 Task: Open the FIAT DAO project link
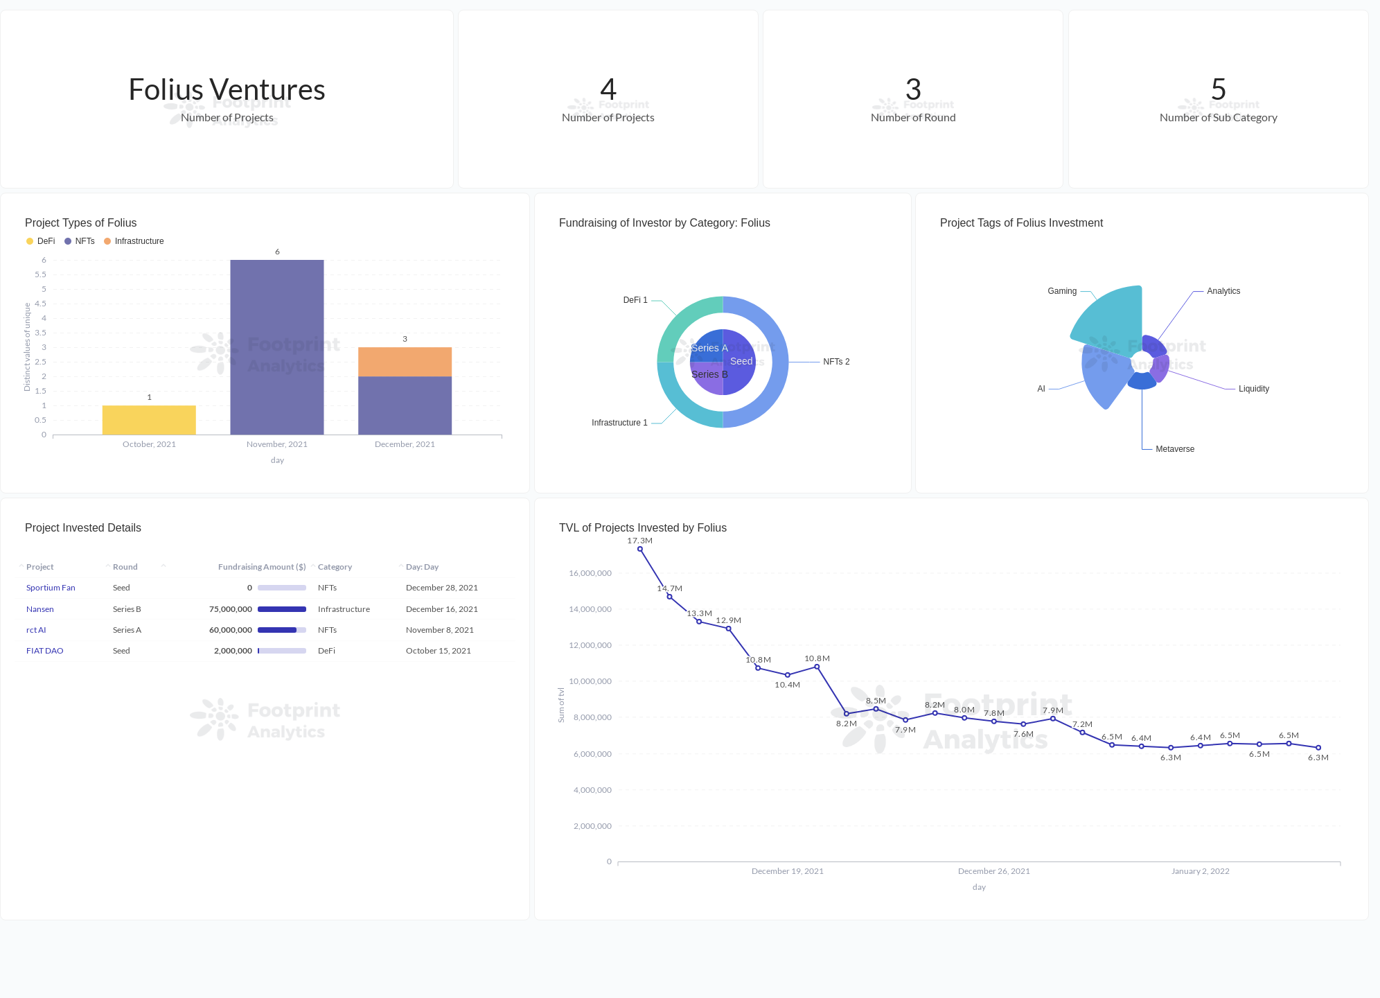pos(44,650)
